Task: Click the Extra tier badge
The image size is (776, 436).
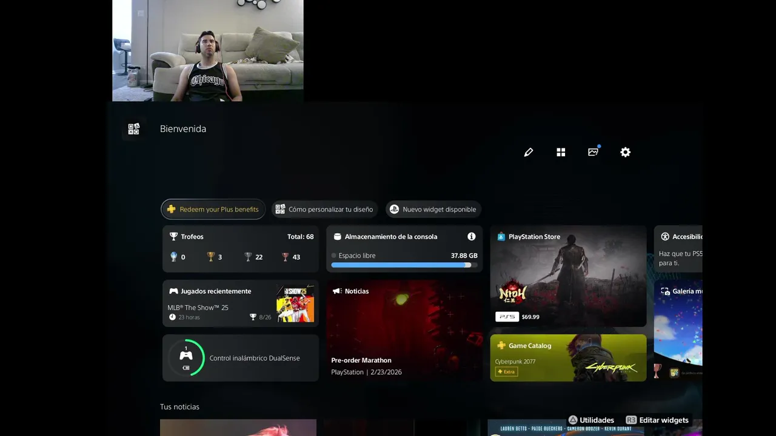Action: tap(506, 372)
